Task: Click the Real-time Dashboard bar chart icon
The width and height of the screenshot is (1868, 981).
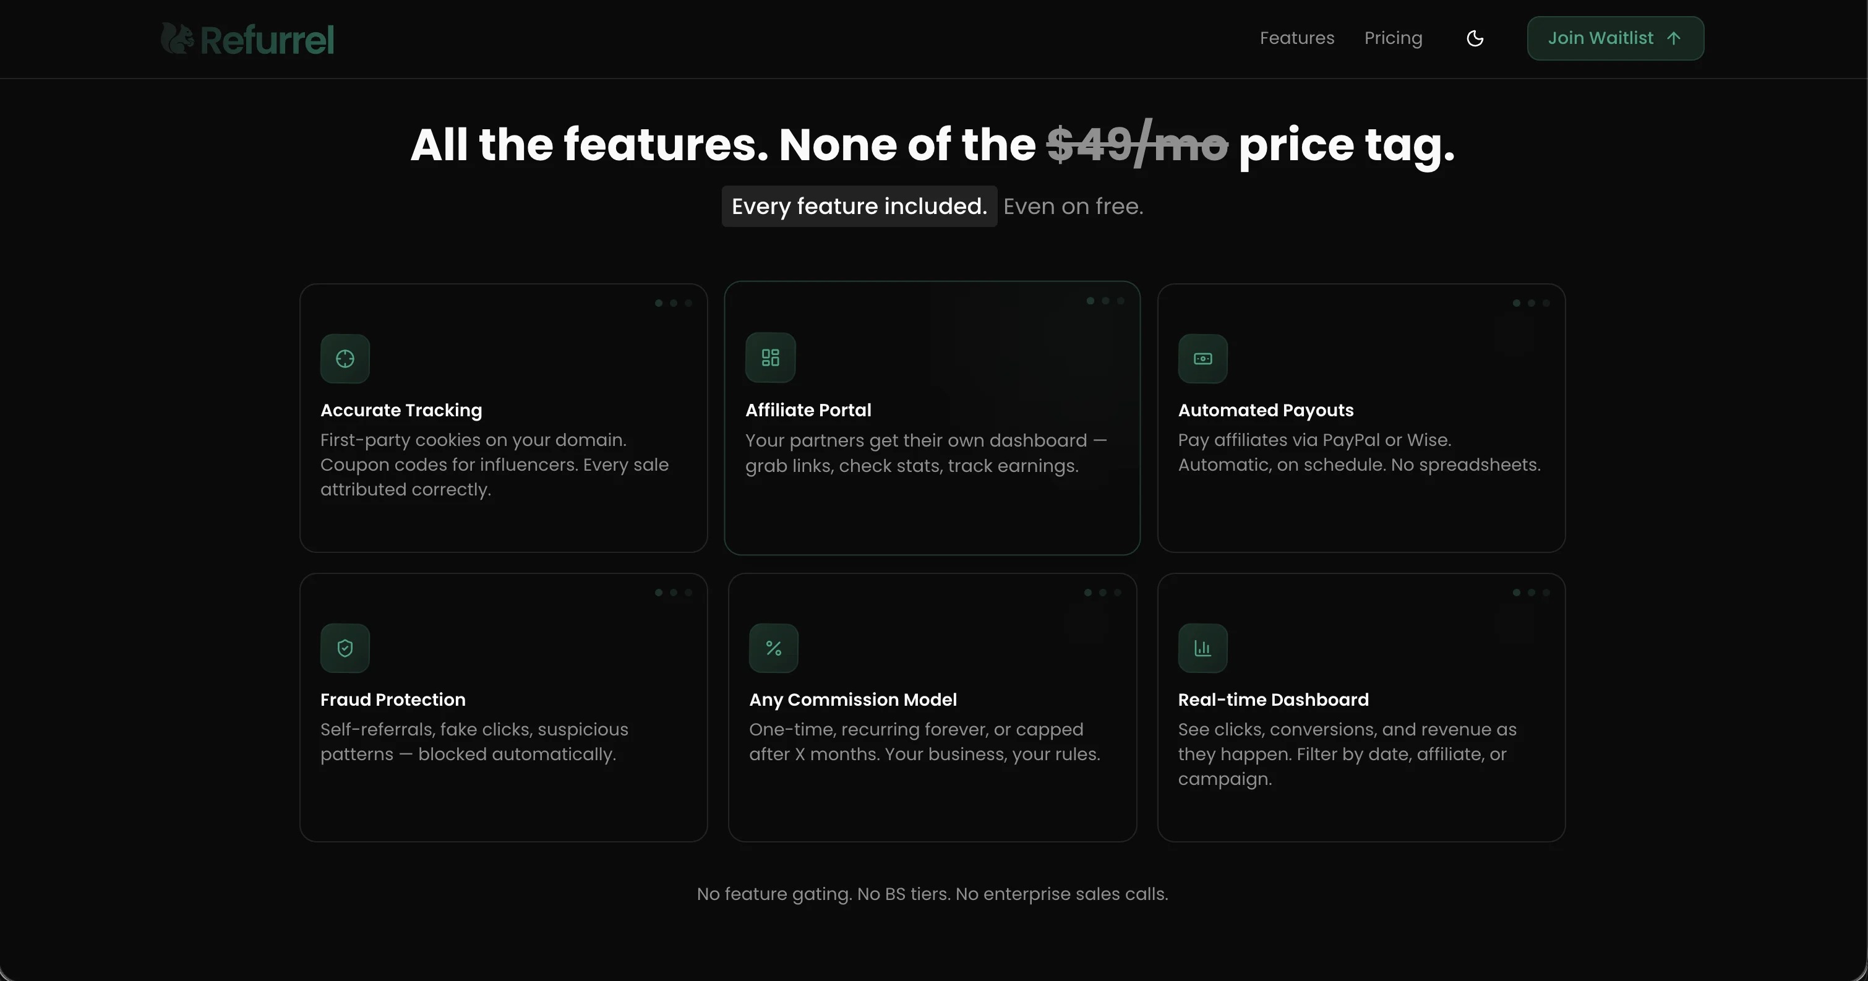Action: (1202, 648)
